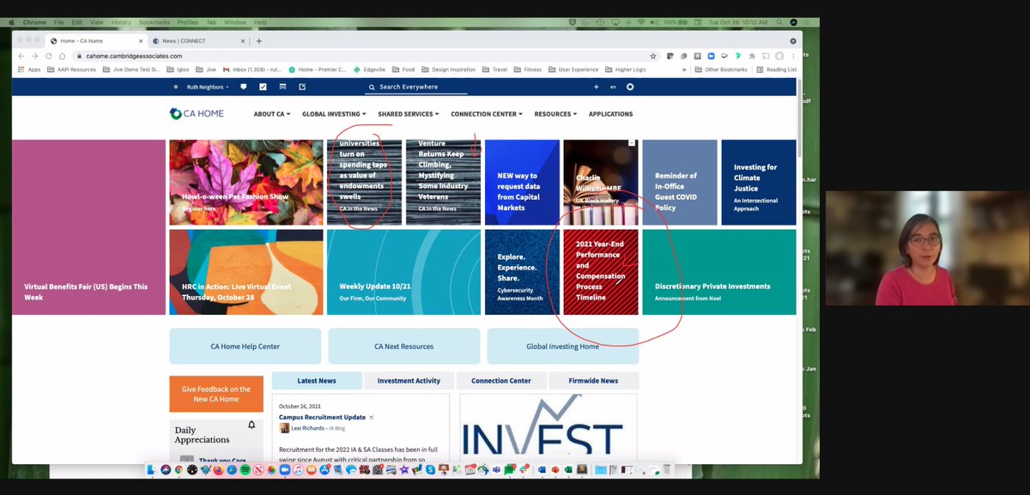Go to the browser home page icon
The image size is (1030, 495).
(62, 56)
